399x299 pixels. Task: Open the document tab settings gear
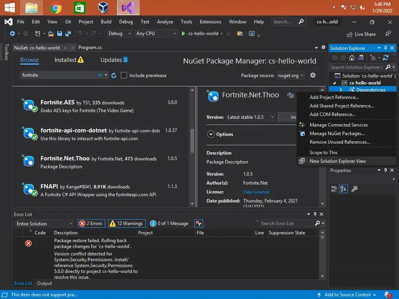point(323,47)
